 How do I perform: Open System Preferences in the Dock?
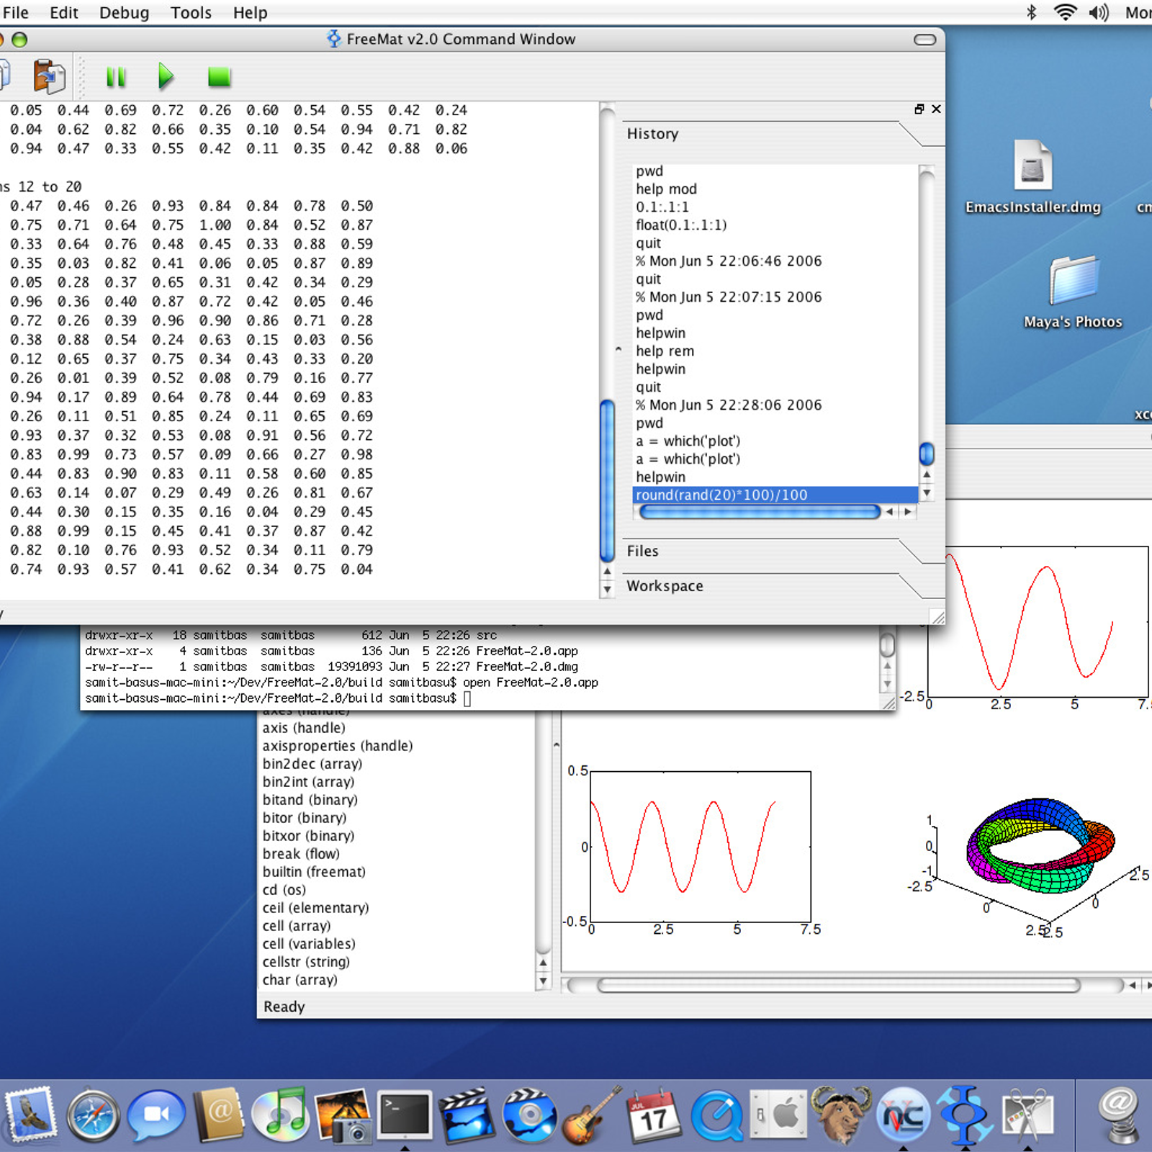[778, 1115]
